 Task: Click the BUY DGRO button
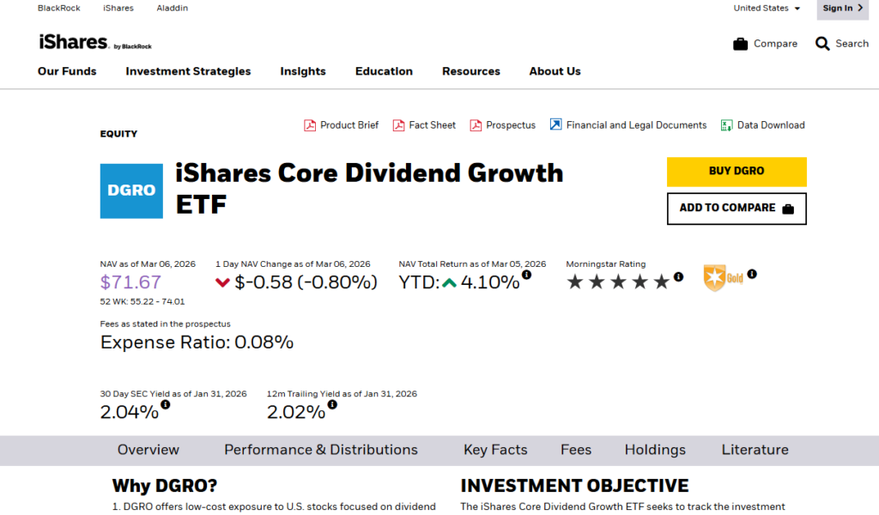point(736,172)
